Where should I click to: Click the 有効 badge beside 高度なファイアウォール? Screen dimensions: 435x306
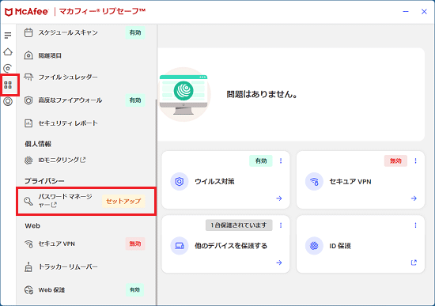click(x=135, y=100)
